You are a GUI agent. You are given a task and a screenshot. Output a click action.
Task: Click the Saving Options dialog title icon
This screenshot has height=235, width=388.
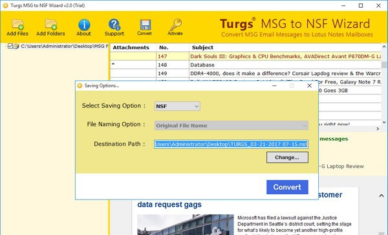(80, 85)
